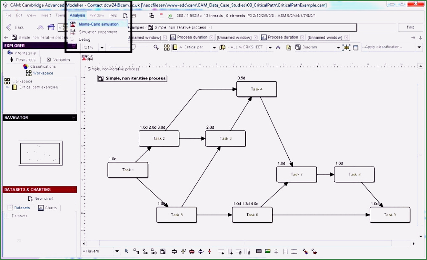Image resolution: width=427 pixels, height=260 pixels.
Task: Click the Back button
Action: 15,27
